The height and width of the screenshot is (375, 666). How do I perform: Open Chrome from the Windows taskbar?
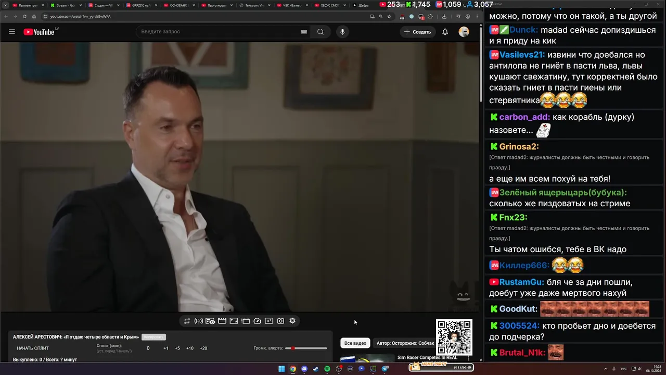click(293, 369)
